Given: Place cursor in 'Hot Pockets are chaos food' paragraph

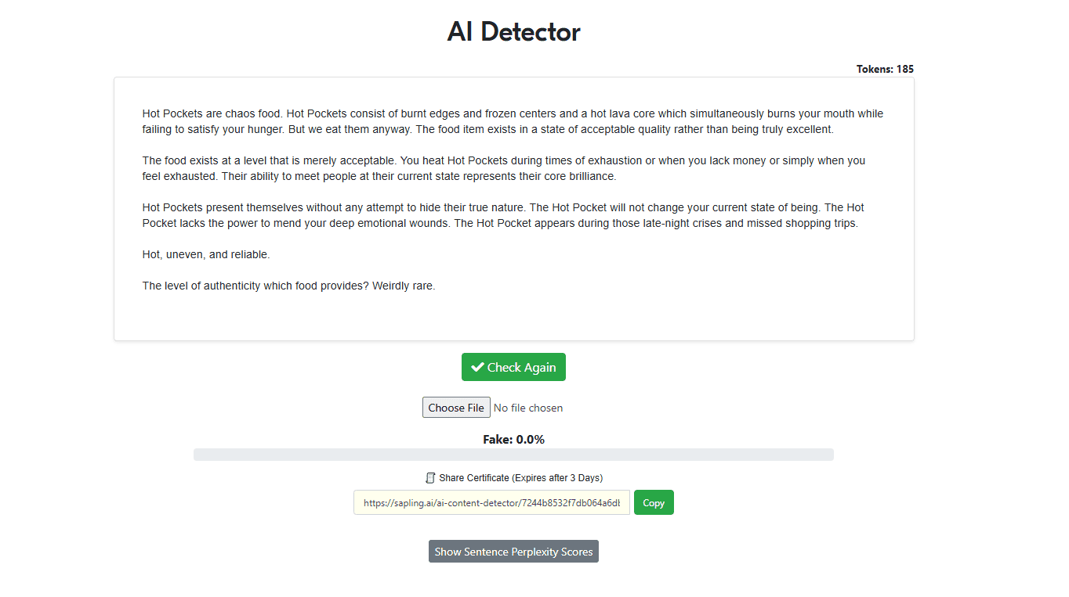Looking at the screenshot, I should pyautogui.click(x=513, y=121).
